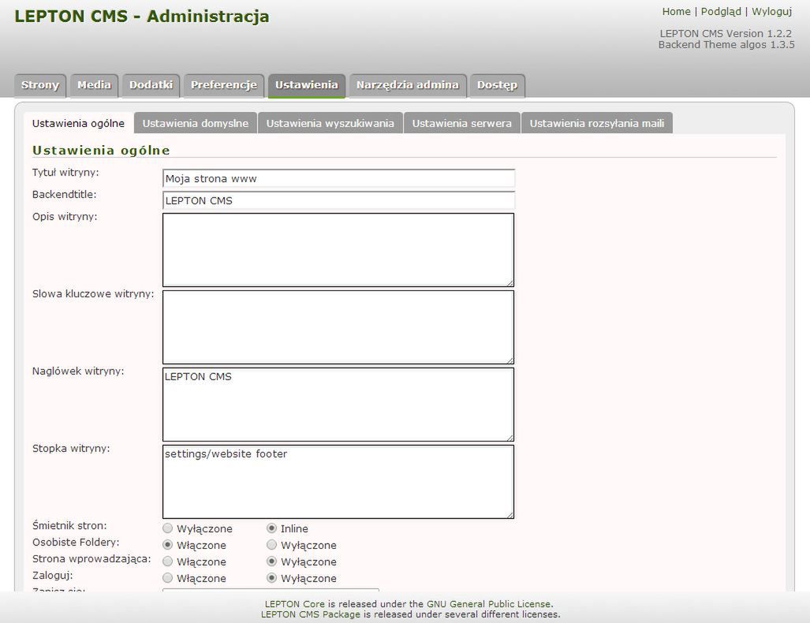Set Zaloguj to Wyłączone
This screenshot has height=623, width=810.
(x=272, y=577)
